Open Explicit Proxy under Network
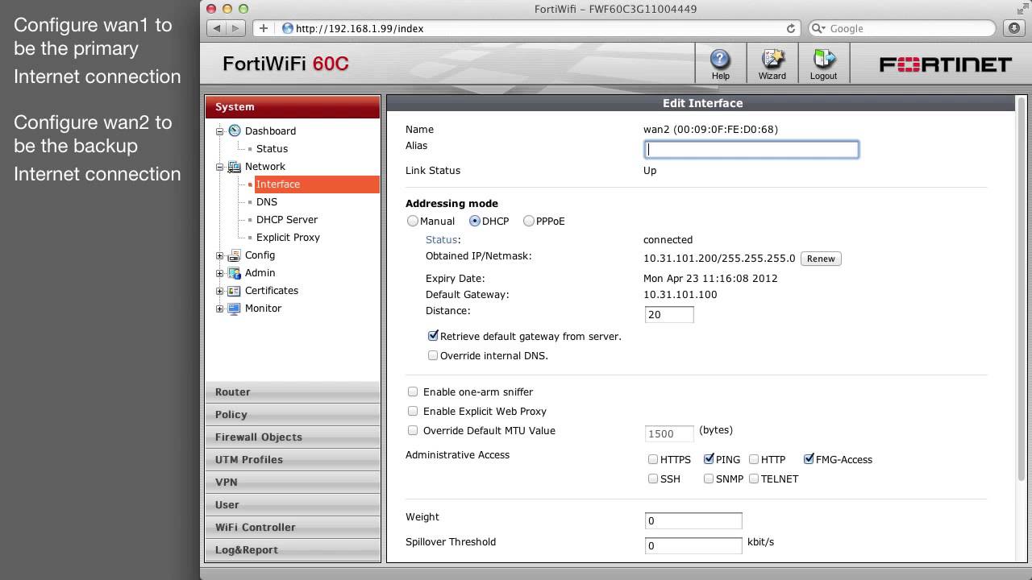The height and width of the screenshot is (580, 1032). (x=288, y=237)
